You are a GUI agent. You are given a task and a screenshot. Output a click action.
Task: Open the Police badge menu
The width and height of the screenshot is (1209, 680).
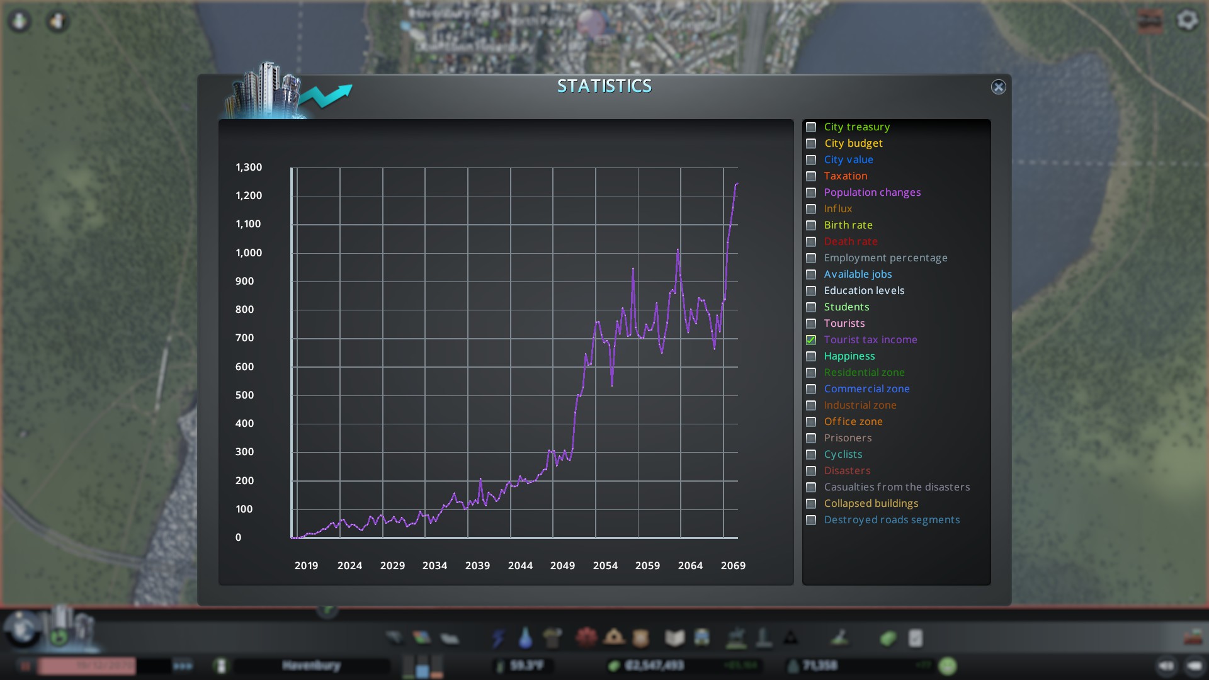click(x=641, y=638)
